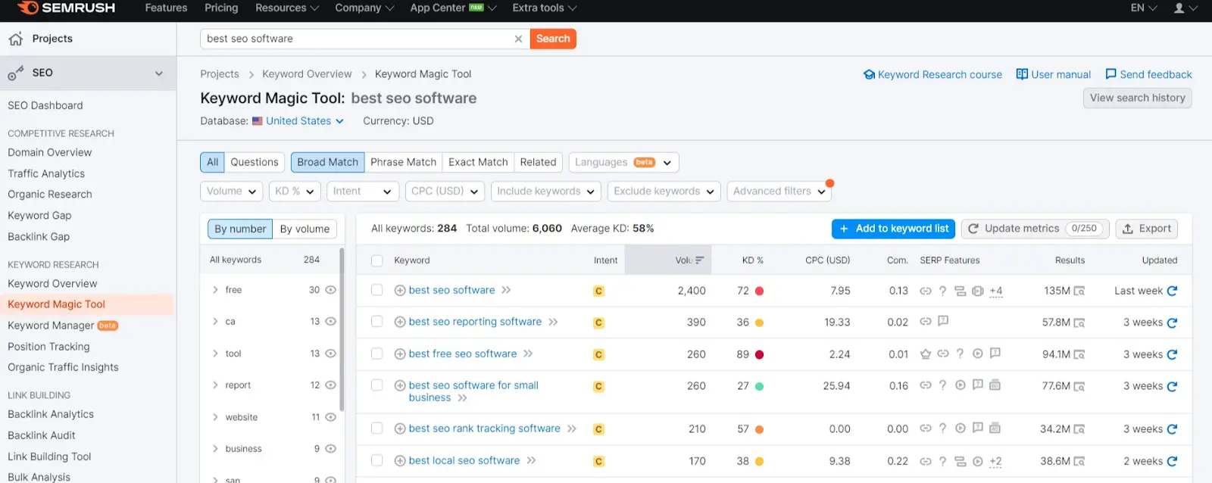1212x483 pixels.
Task: Click the Keyword Research course cap icon
Action: pyautogui.click(x=869, y=74)
